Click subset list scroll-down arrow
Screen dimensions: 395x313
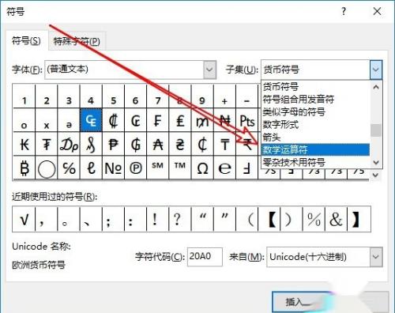point(376,162)
